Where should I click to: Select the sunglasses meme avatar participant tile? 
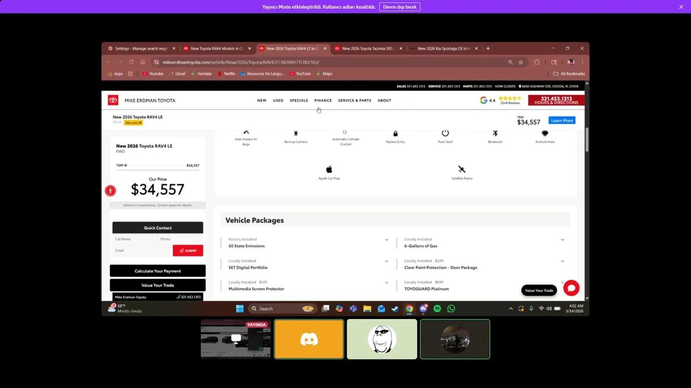pyautogui.click(x=382, y=339)
